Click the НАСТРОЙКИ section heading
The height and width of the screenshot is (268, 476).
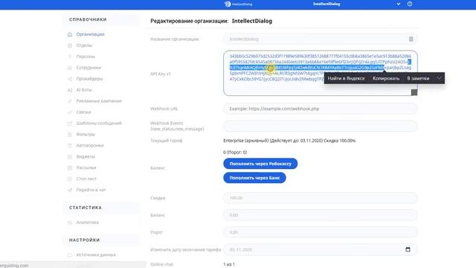tap(84, 240)
